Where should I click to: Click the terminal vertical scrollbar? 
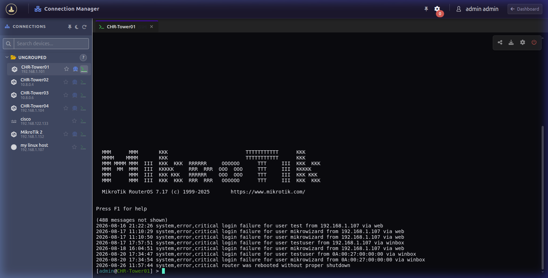(x=542, y=198)
